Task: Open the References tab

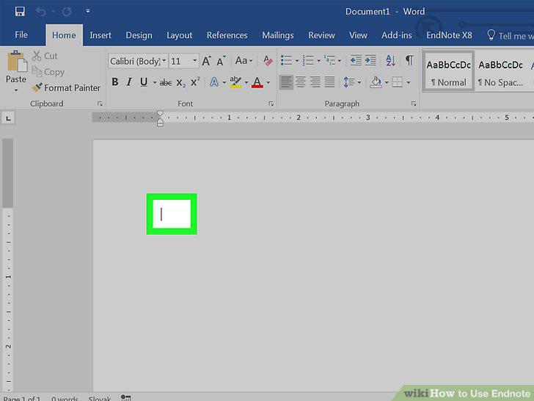Action: click(x=227, y=35)
